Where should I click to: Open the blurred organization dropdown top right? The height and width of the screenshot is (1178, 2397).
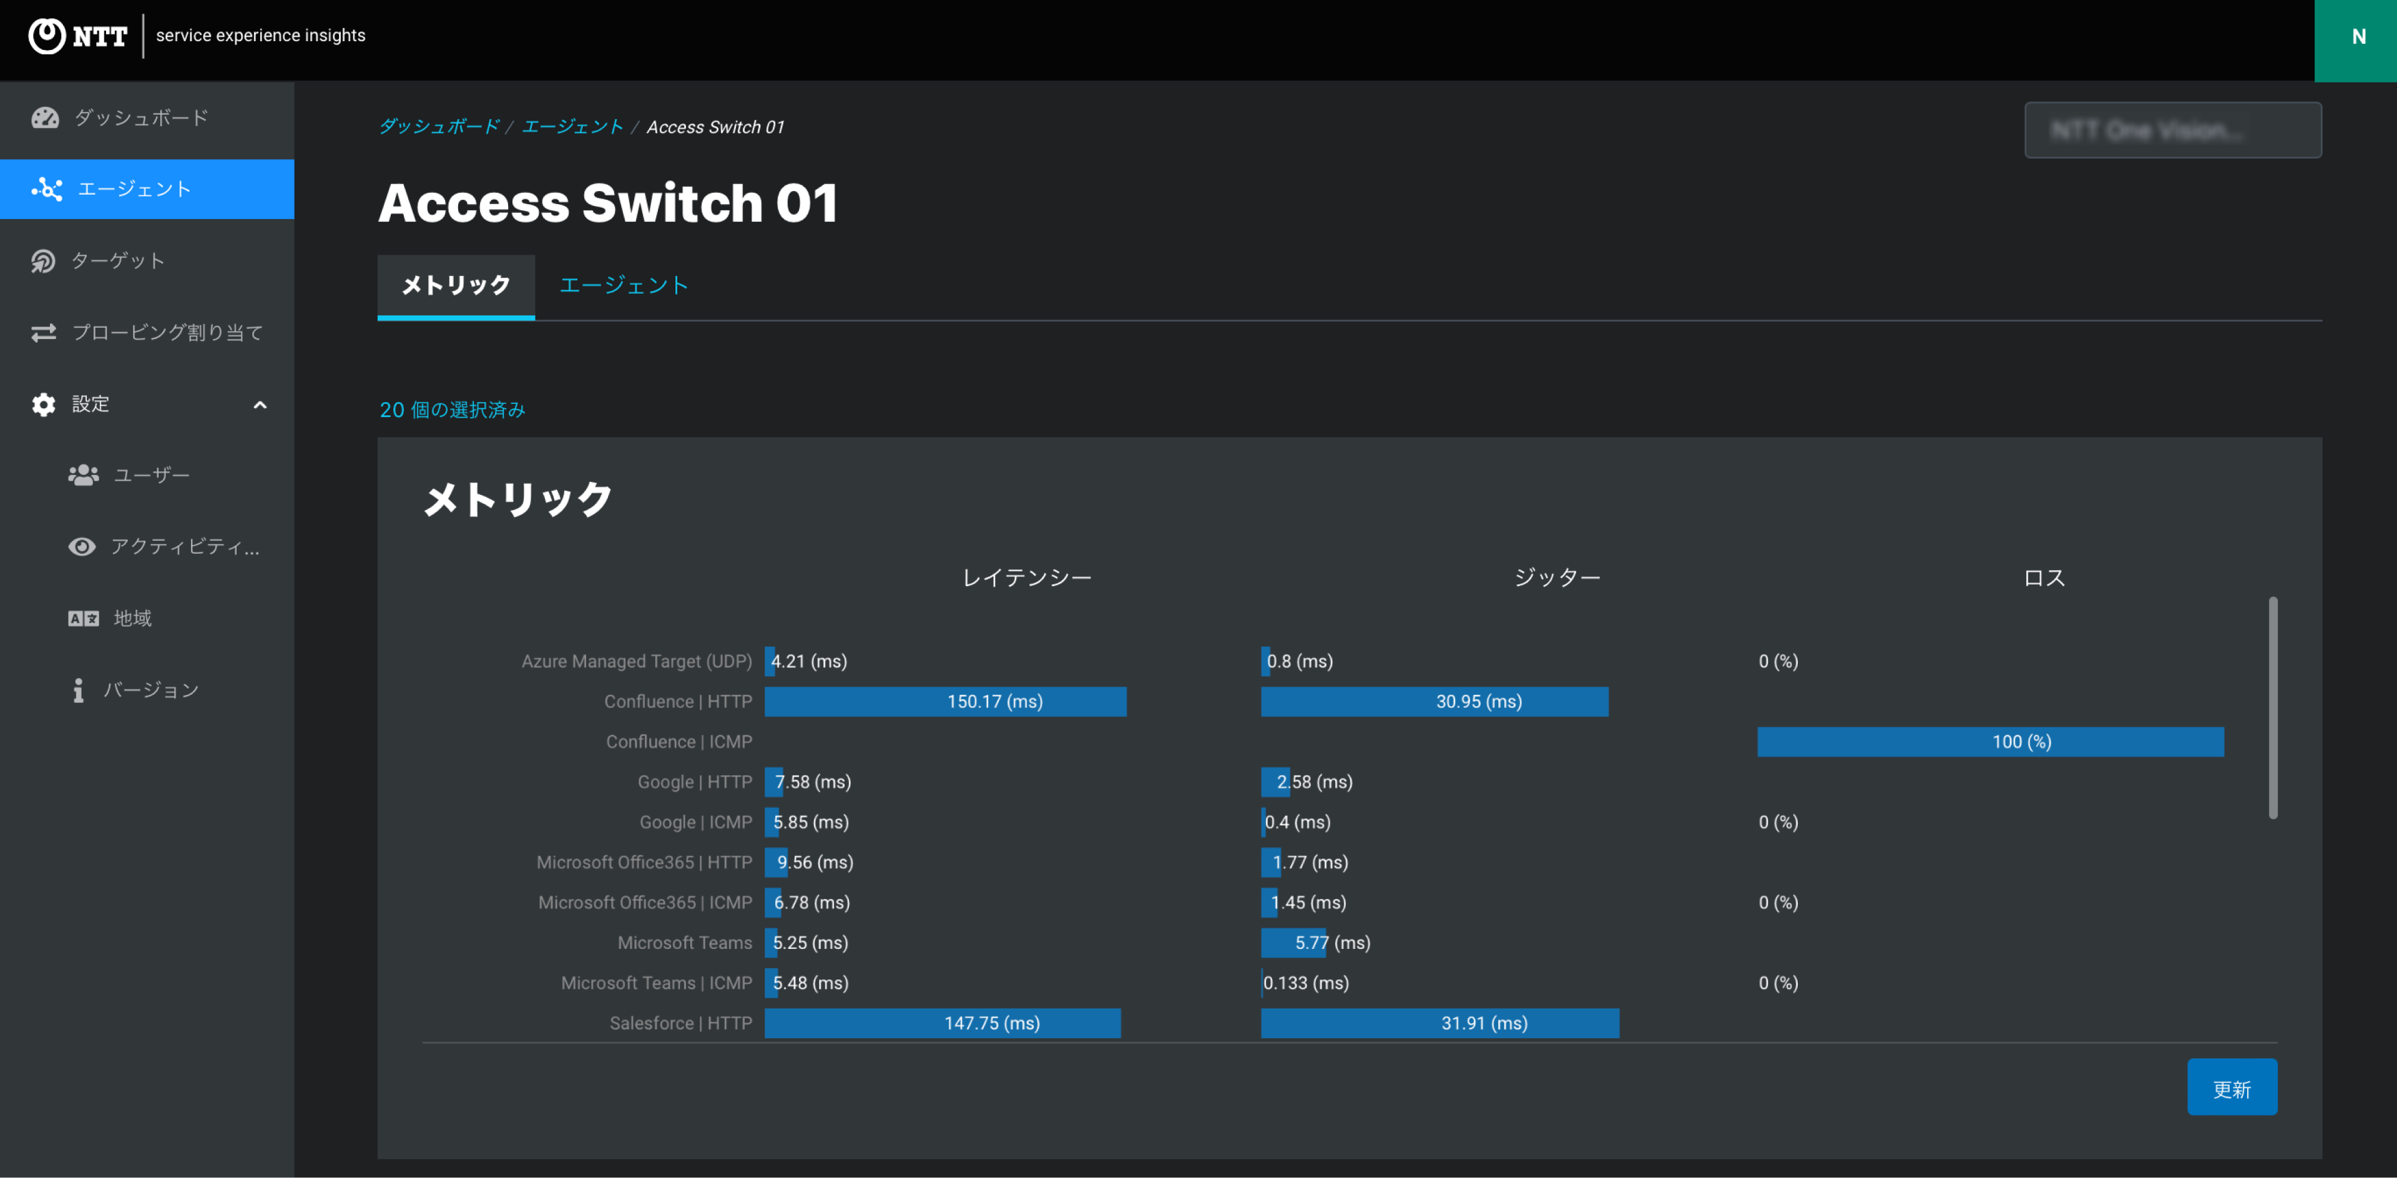(x=2172, y=129)
